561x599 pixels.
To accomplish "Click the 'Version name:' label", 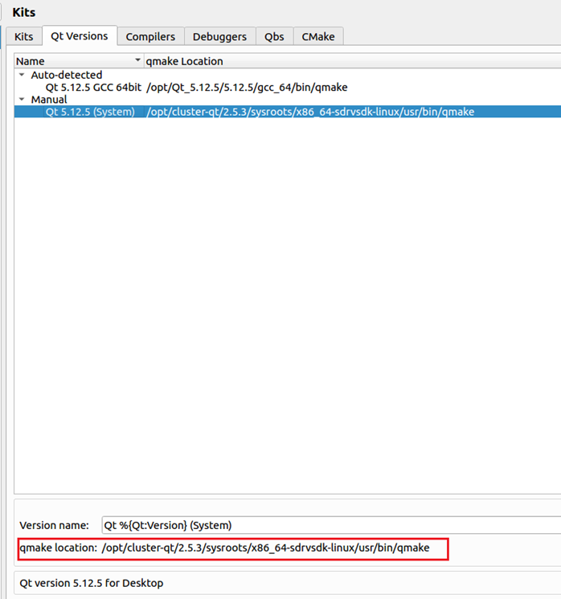I will pos(54,526).
